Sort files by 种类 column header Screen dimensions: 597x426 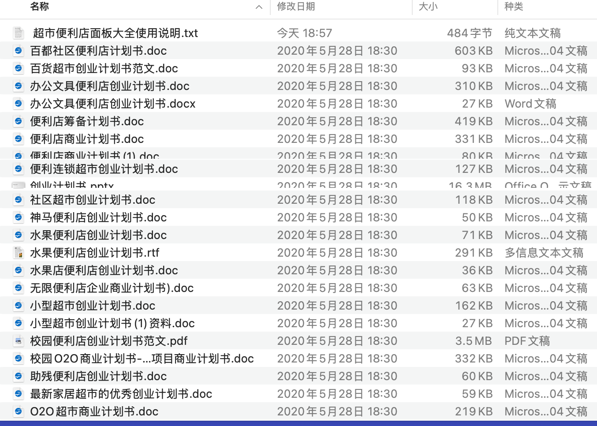point(514,7)
